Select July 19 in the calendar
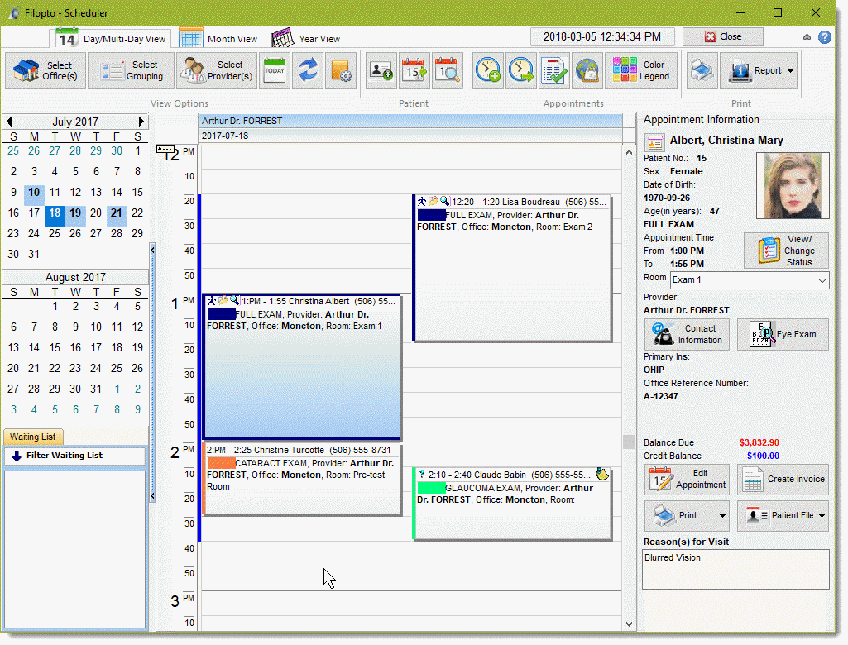 75,213
